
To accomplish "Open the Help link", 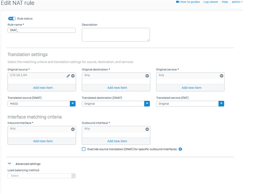I will (225, 2).
